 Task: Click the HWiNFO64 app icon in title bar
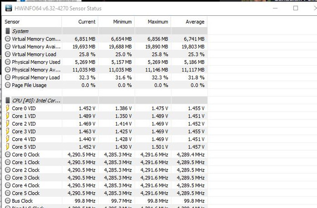coord(8,8)
